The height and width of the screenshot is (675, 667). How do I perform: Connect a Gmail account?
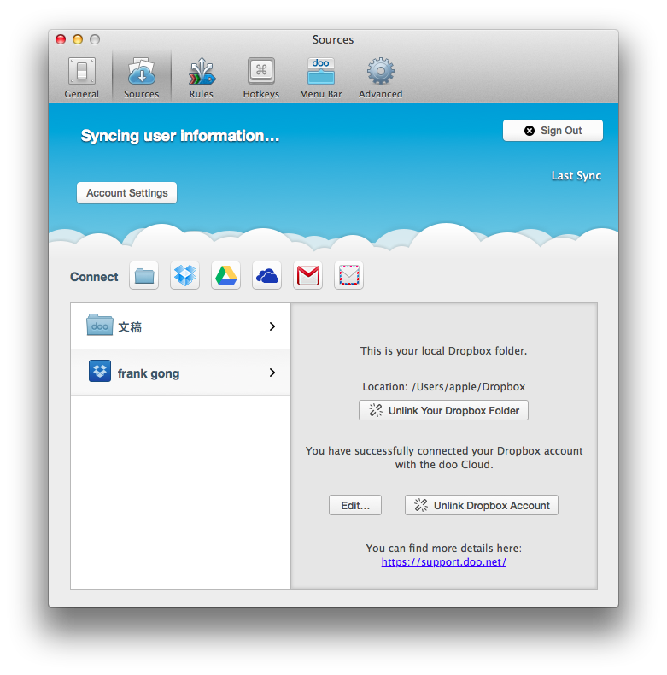coord(308,275)
